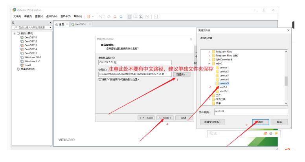Click the folder tree scroll-down arrow
This screenshot has height=162, width=305.
(x=286, y=104)
